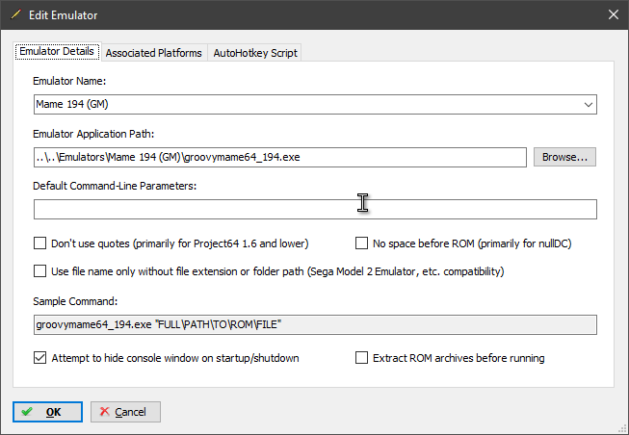Expand the Emulator Name dropdown arrow

tap(589, 105)
